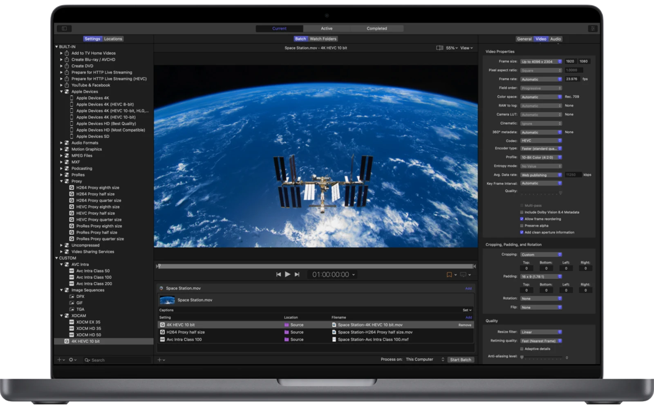Image resolution: width=654 pixels, height=409 pixels.
Task: Open the Codec HEVC dropdown
Action: [541, 141]
